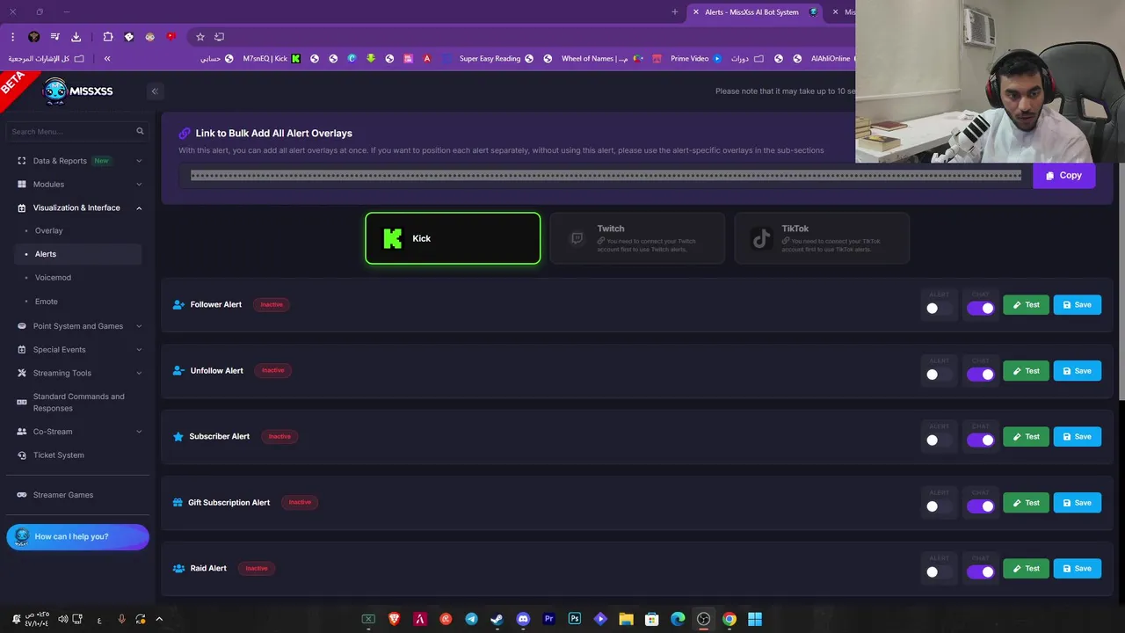Launch Premiere Pro from the taskbar
The height and width of the screenshot is (633, 1125).
point(549,619)
